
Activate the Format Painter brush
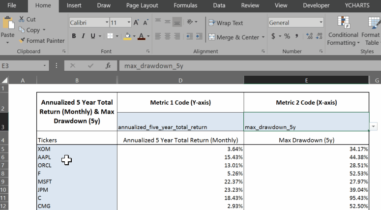[x=22, y=40]
